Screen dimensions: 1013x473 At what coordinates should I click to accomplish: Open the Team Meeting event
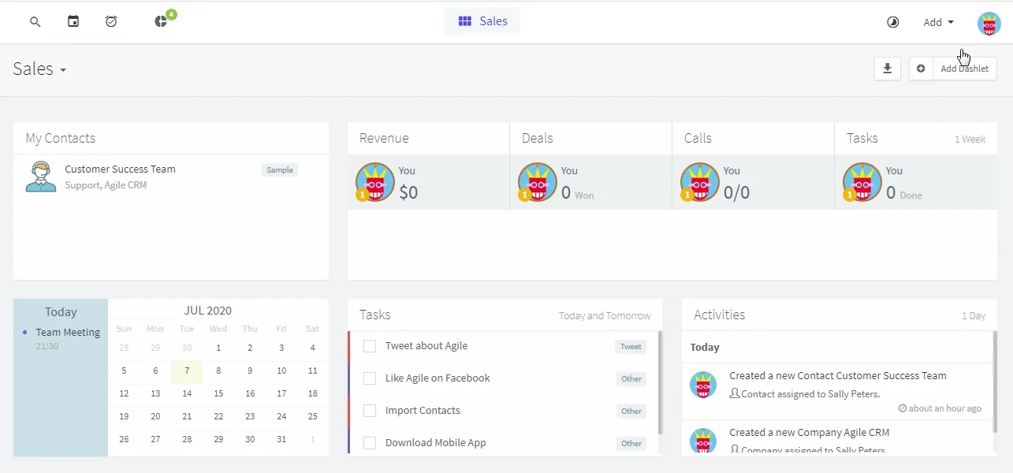tap(68, 332)
